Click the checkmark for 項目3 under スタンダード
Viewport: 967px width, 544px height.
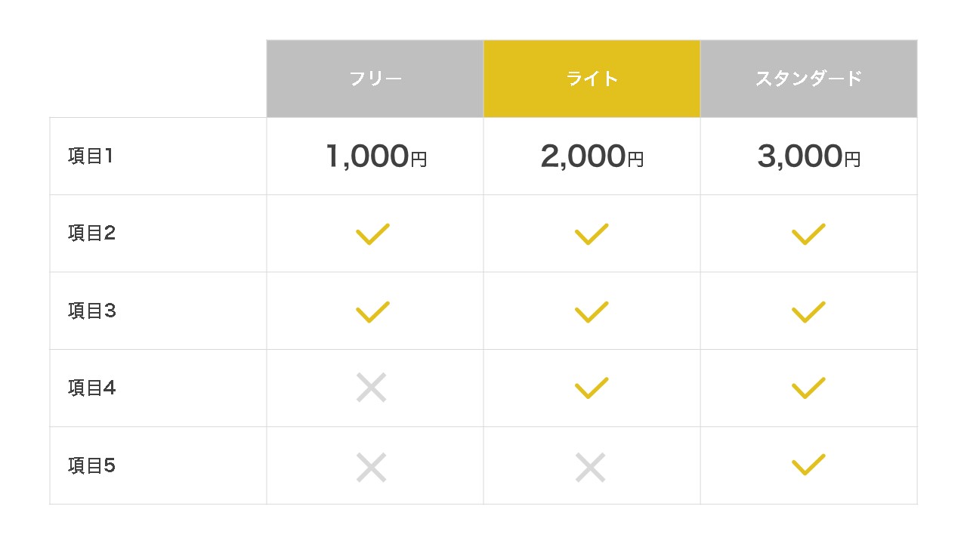pyautogui.click(x=808, y=312)
